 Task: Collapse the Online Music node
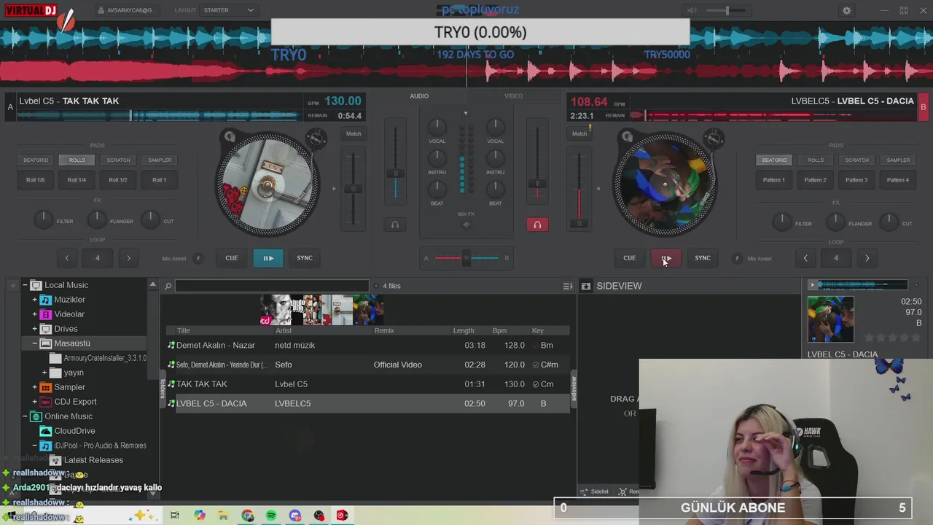tap(25, 416)
